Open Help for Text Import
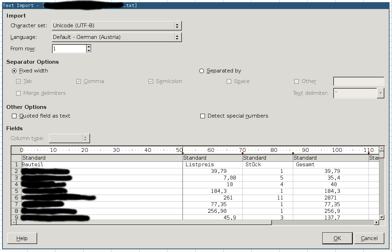This screenshot has width=392, height=252. pos(22,238)
